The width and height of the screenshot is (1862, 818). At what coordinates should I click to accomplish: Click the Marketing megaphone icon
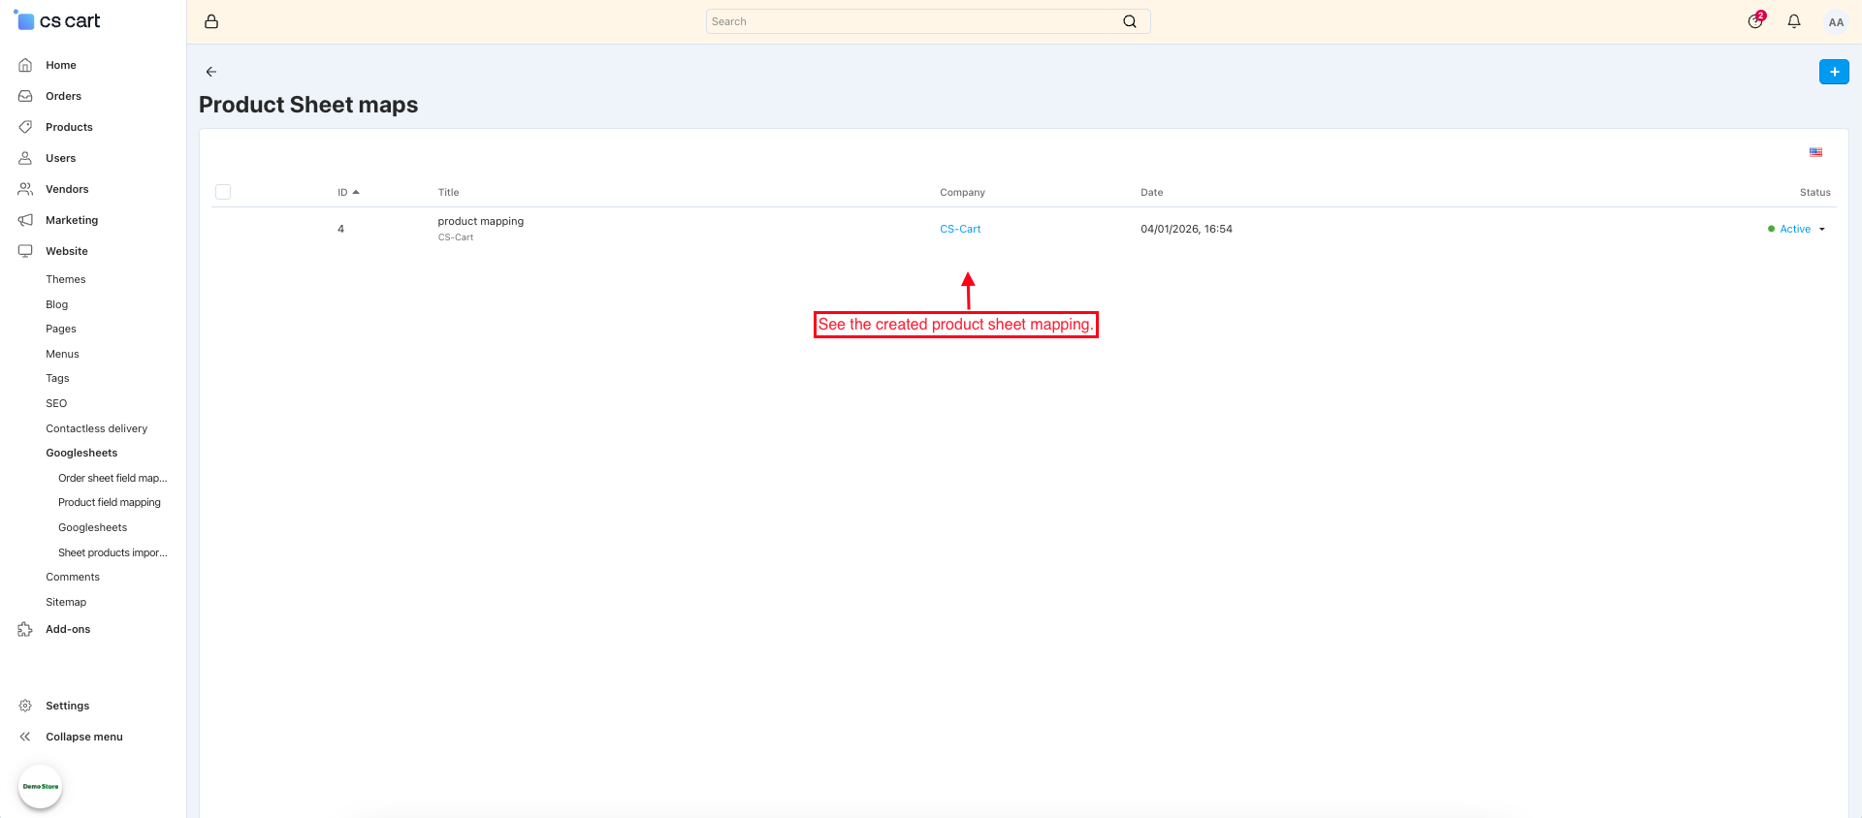click(25, 220)
